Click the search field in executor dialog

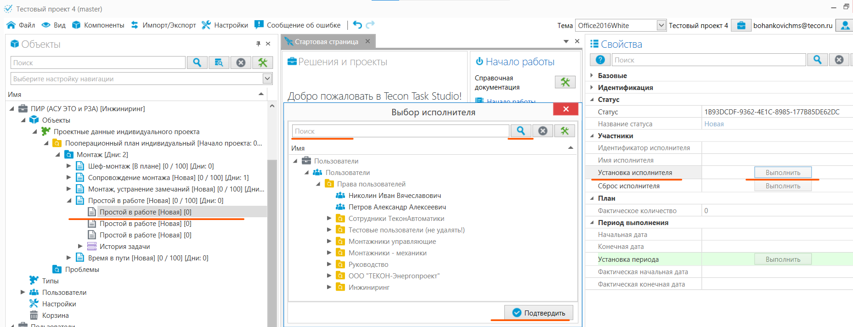coord(400,131)
